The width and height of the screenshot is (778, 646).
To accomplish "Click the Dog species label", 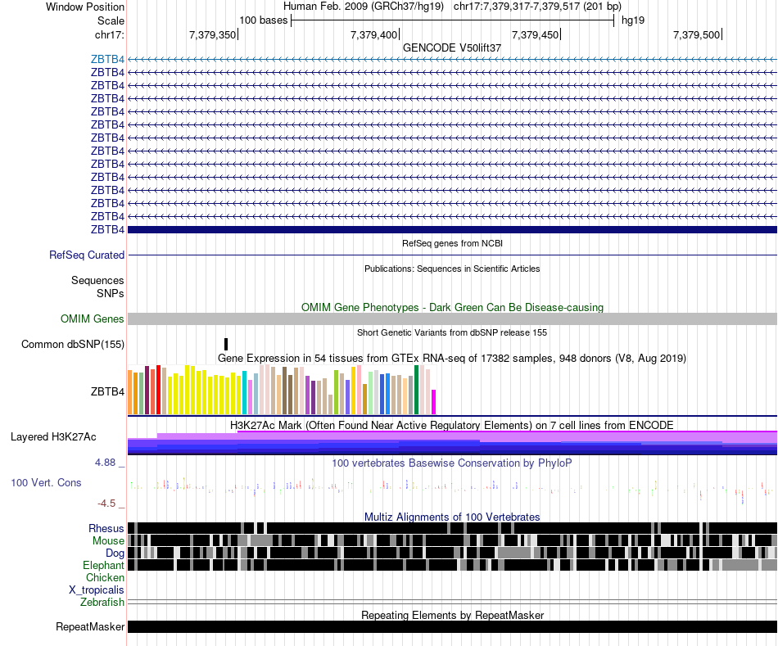I will 115,553.
